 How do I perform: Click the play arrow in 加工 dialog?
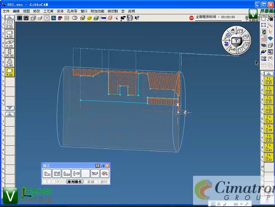click(x=58, y=181)
